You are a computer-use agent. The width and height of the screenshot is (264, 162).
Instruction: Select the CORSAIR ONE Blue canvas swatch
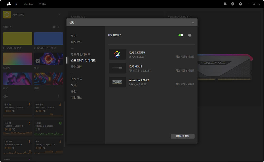pos(49,39)
